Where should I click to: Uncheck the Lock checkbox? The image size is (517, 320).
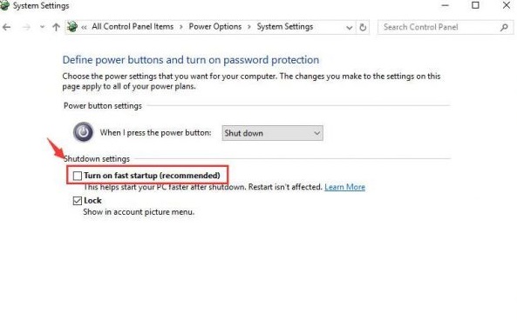77,201
